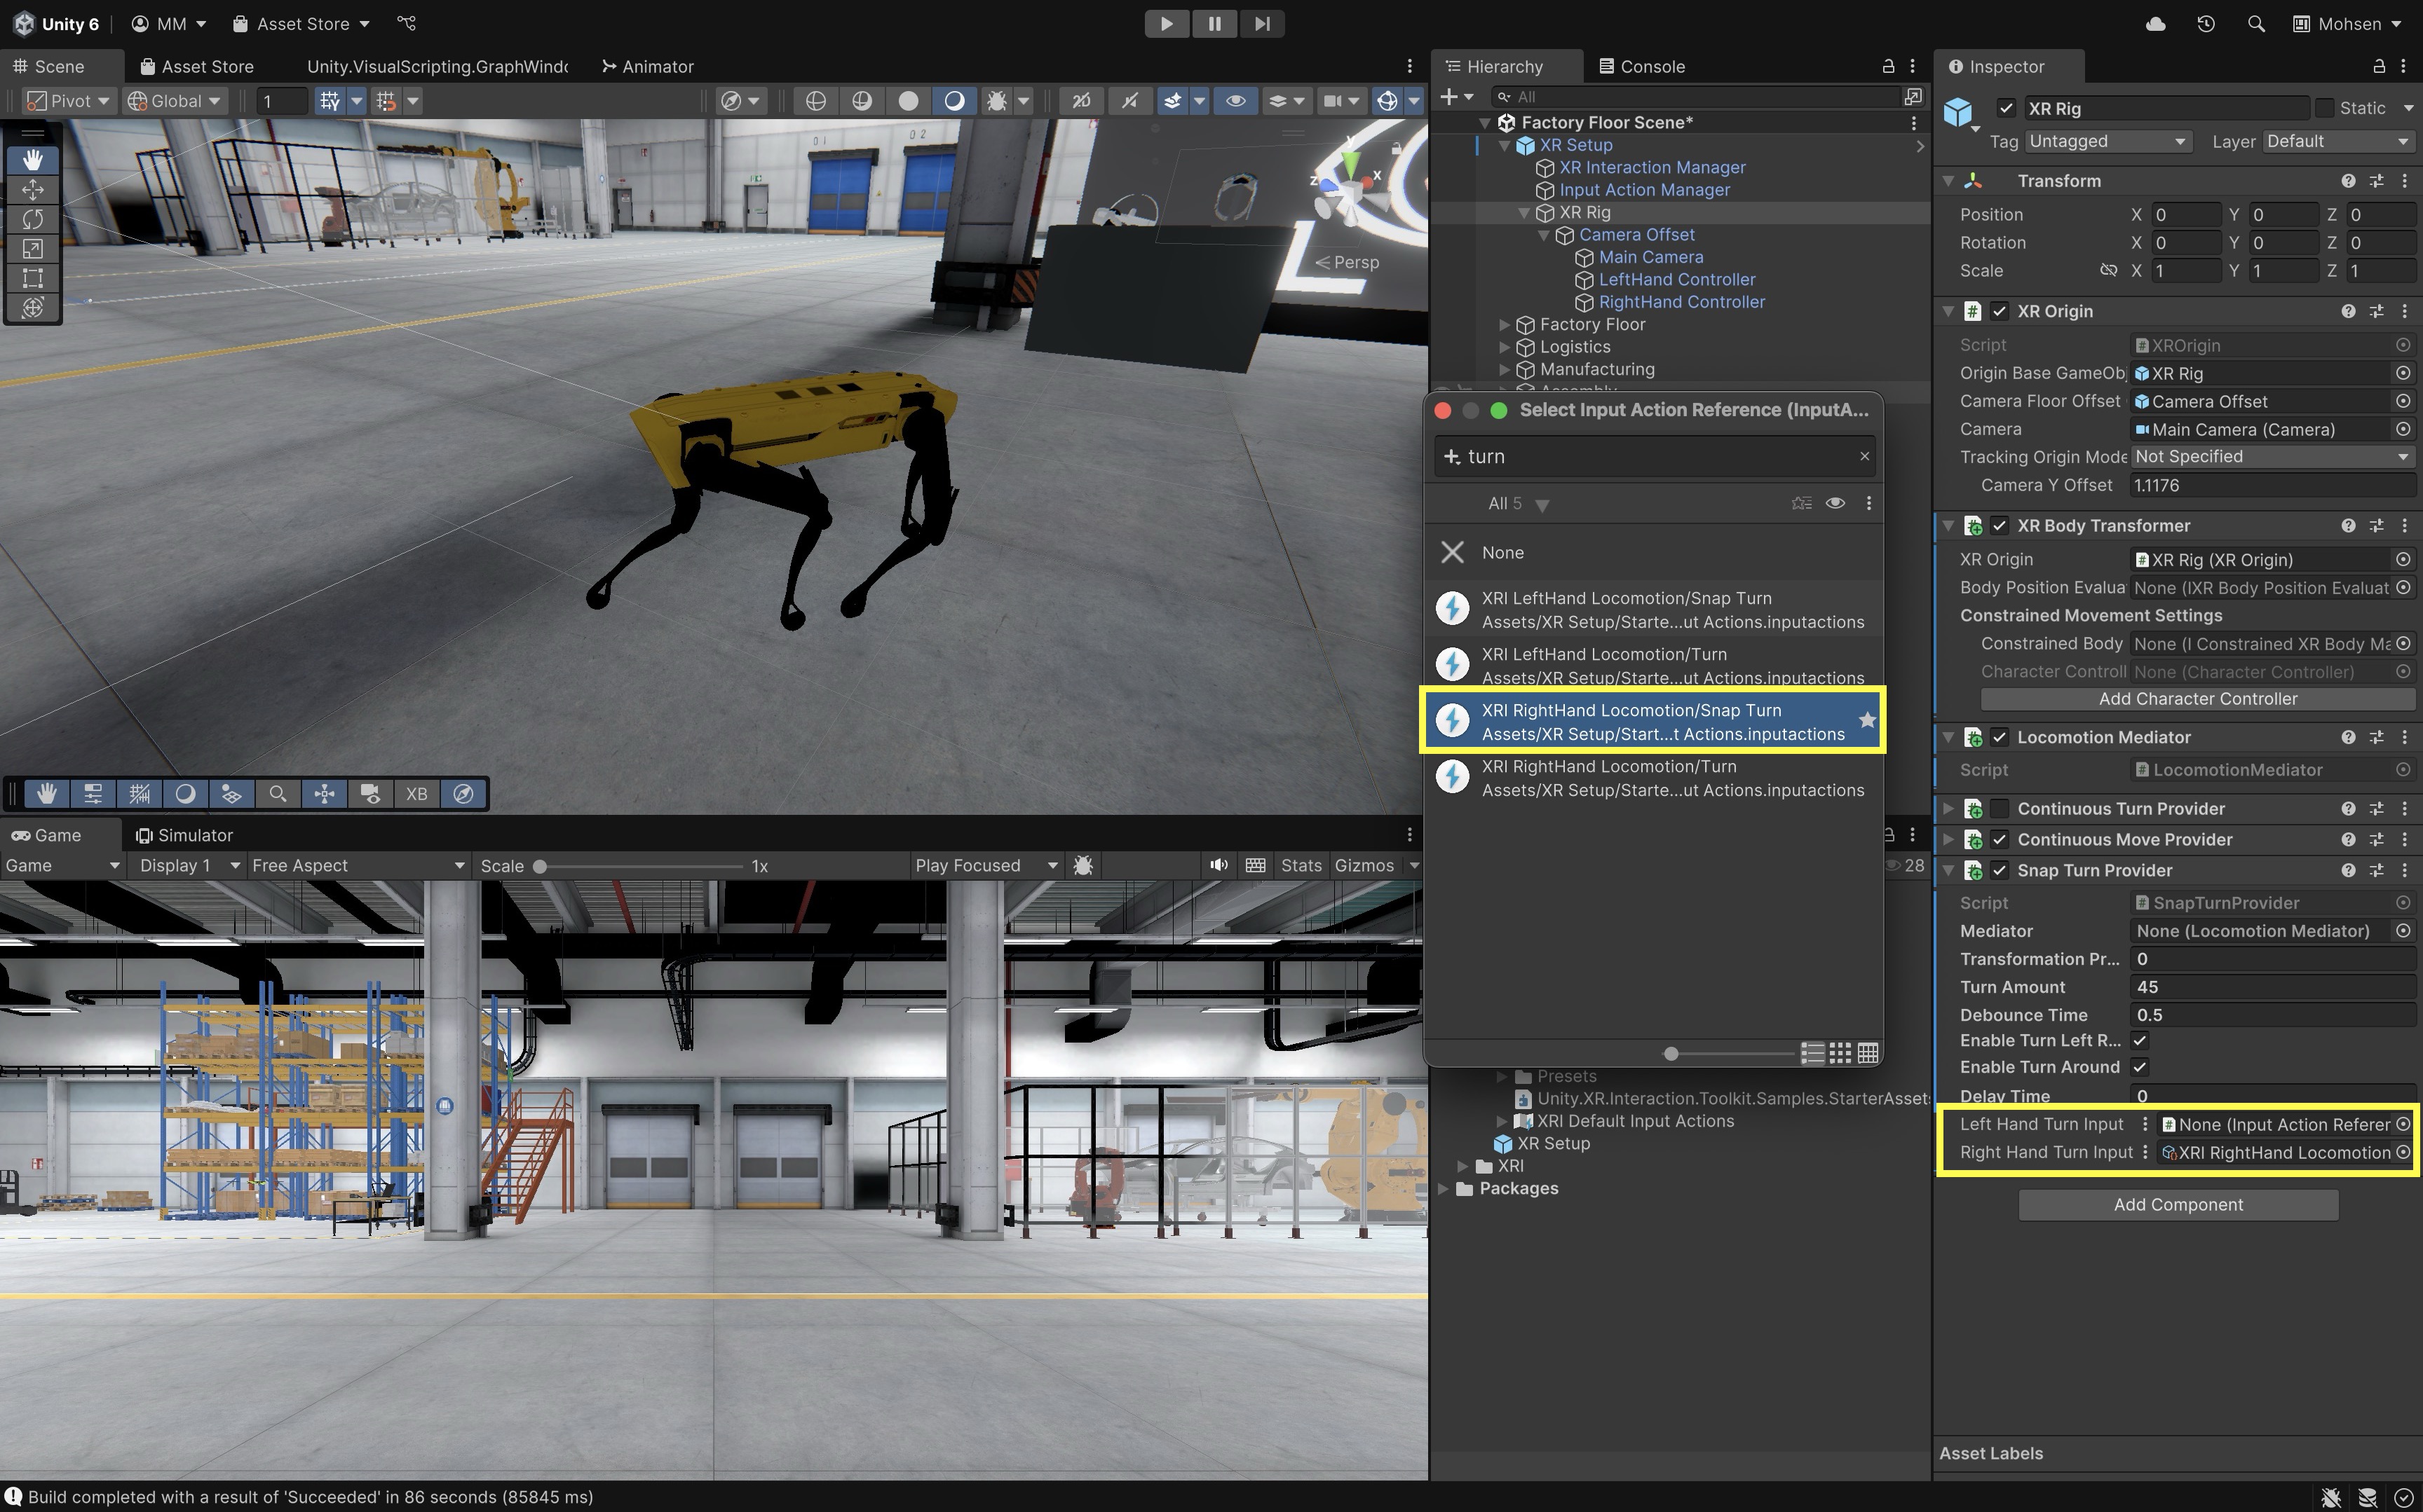Lock the Hierarchy panel
Screen dimensions: 2423x1512
click(1888, 66)
